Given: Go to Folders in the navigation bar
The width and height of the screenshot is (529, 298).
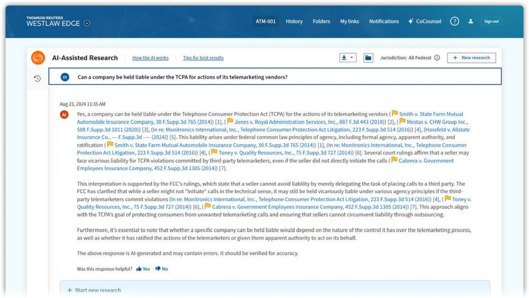Looking at the screenshot, I should [x=321, y=22].
